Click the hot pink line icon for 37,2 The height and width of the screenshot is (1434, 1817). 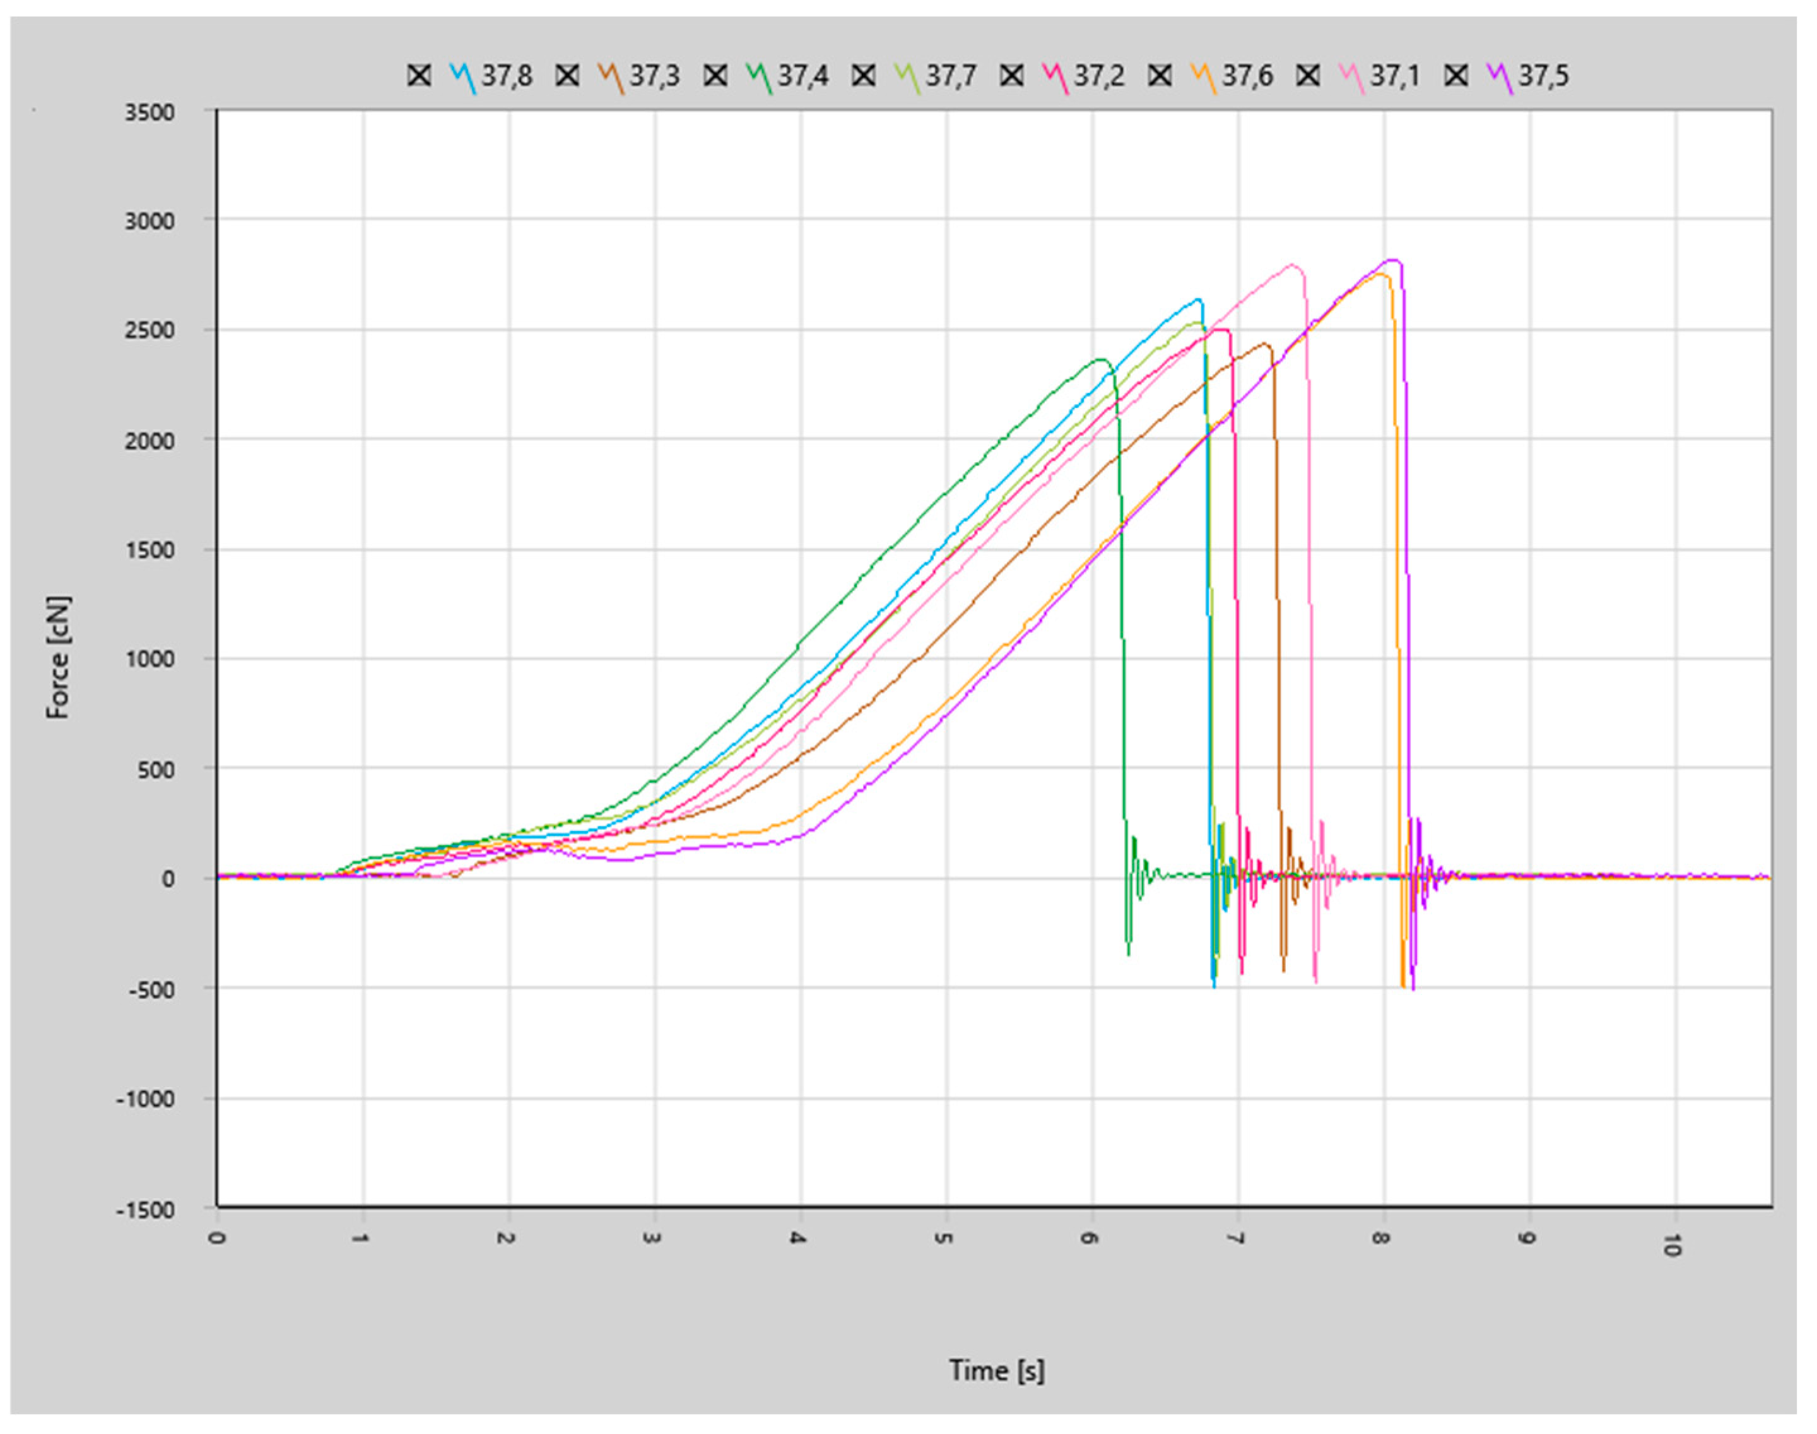click(x=1055, y=77)
